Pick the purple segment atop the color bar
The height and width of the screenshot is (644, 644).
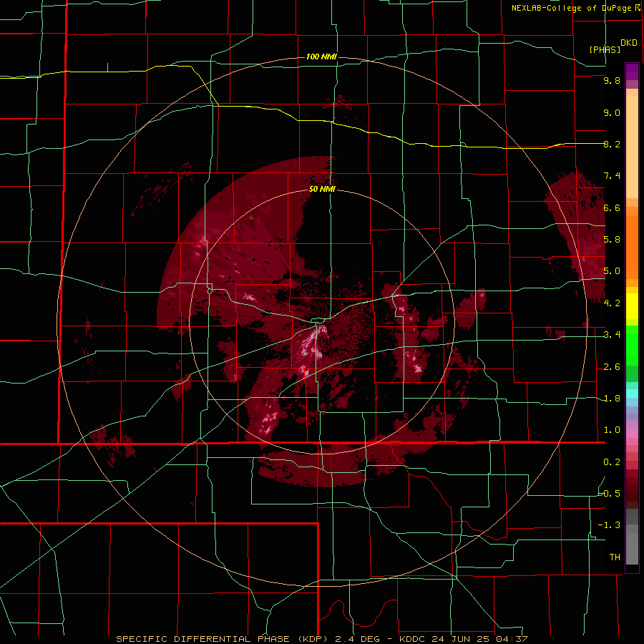632,72
